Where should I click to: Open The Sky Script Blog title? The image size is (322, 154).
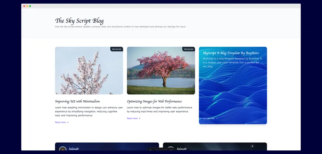(x=79, y=21)
